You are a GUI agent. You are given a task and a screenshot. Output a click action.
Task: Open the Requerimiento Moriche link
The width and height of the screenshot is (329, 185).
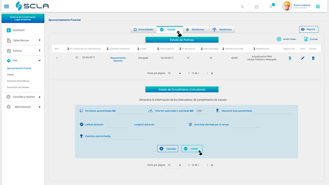pos(118,59)
